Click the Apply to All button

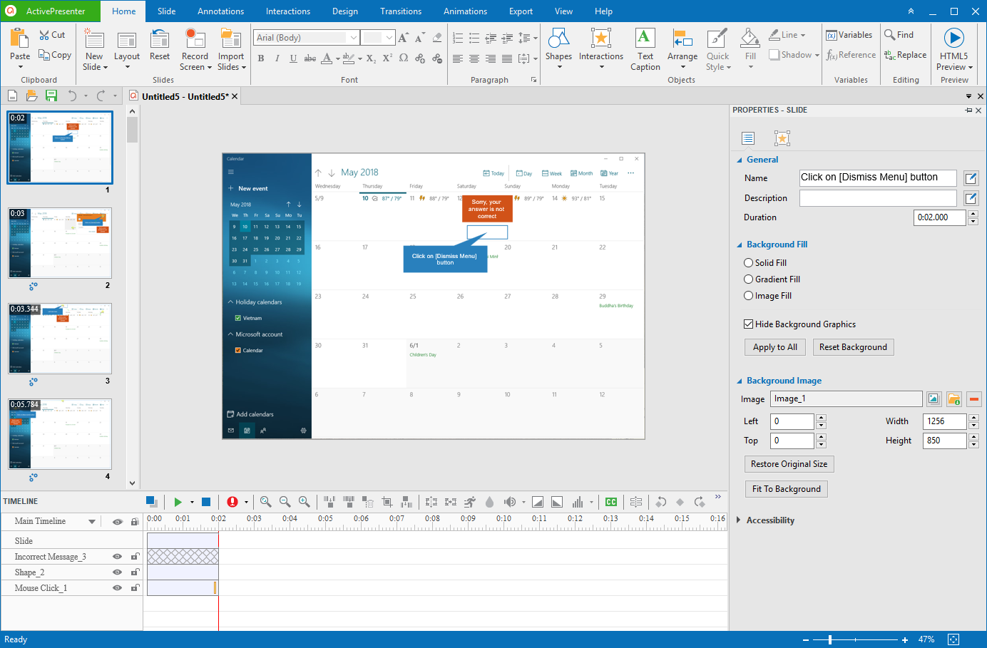pyautogui.click(x=775, y=347)
